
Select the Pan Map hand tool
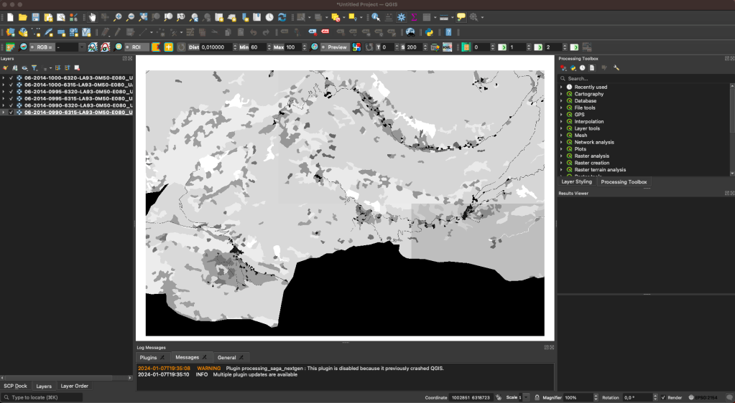tap(93, 17)
